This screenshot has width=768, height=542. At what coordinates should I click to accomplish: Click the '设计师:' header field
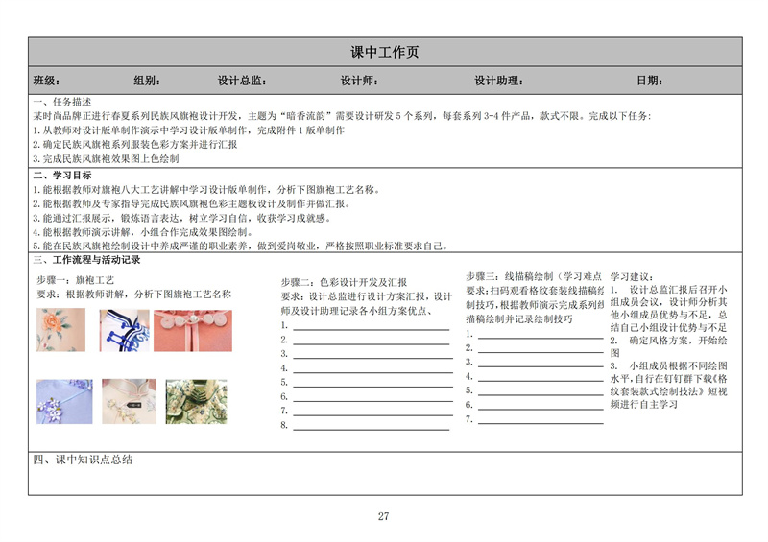click(359, 81)
